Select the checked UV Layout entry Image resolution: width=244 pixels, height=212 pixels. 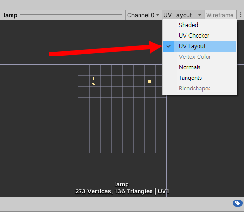coord(199,46)
